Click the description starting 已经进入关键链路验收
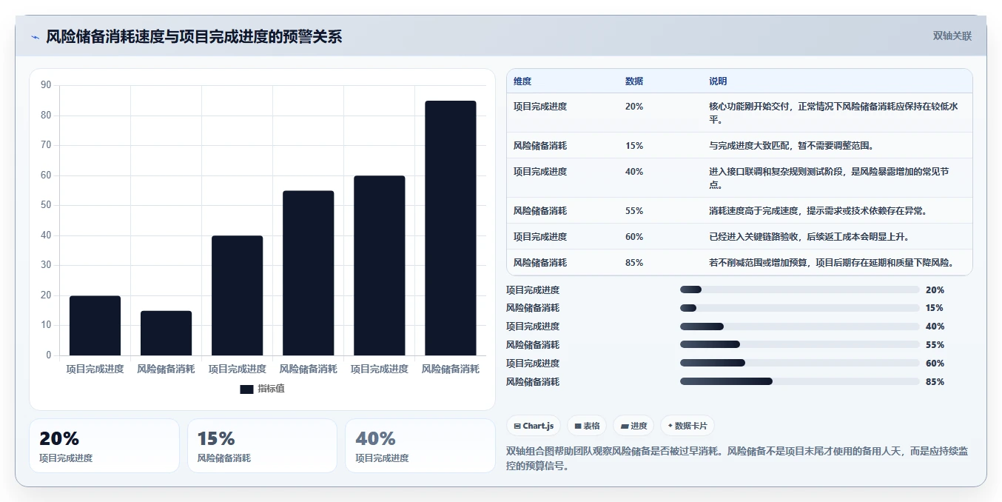The image size is (1002, 502). 810,237
